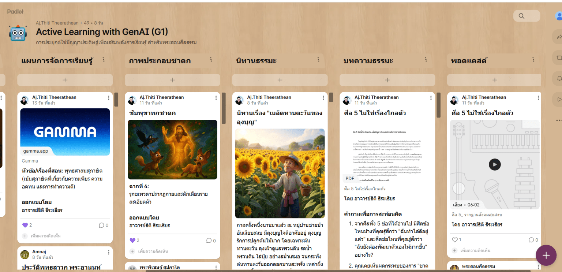562x272 pixels.
Task: Open three-dot menu for นิทานธรรมะ column
Action: point(318,60)
